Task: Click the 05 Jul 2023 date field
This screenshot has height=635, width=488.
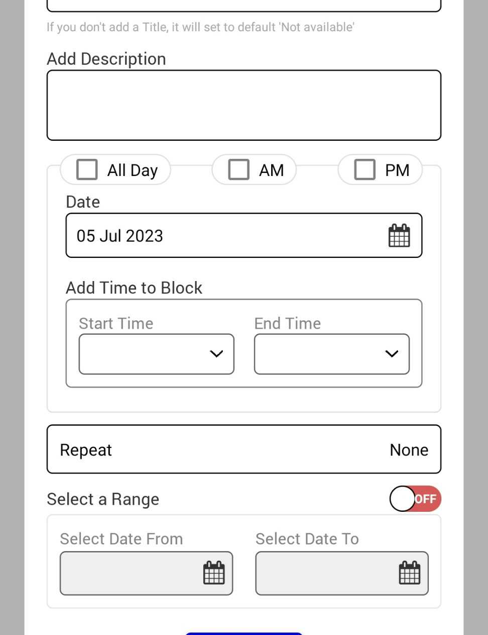Action: click(226, 236)
